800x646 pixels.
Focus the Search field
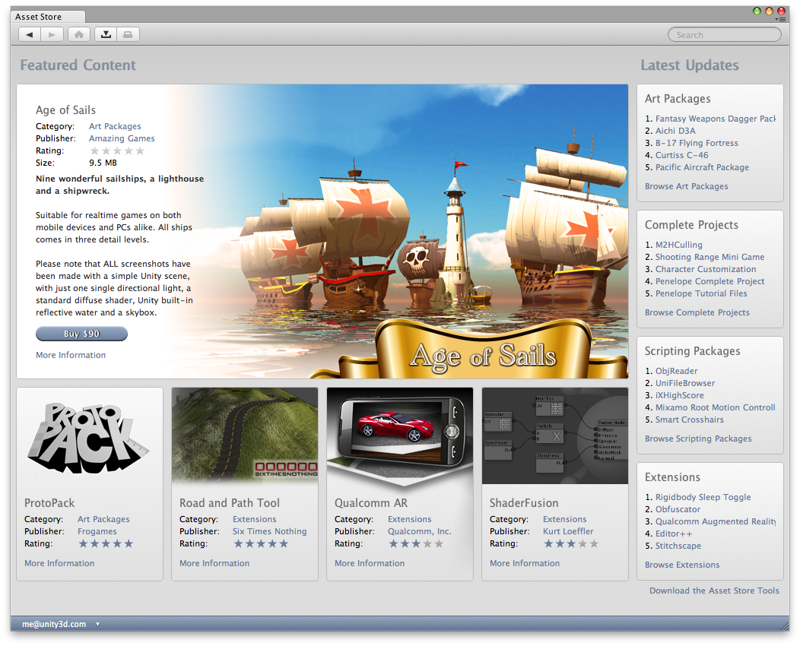pos(725,35)
